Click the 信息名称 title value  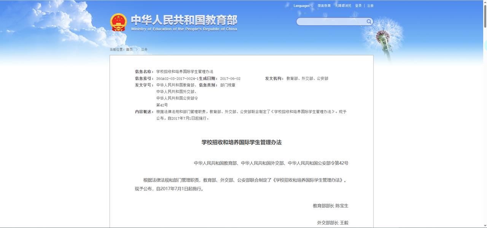(x=185, y=72)
